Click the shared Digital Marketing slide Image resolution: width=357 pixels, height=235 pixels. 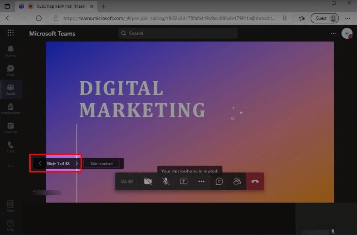[190, 122]
